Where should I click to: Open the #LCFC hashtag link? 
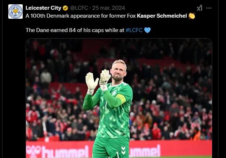click(134, 30)
